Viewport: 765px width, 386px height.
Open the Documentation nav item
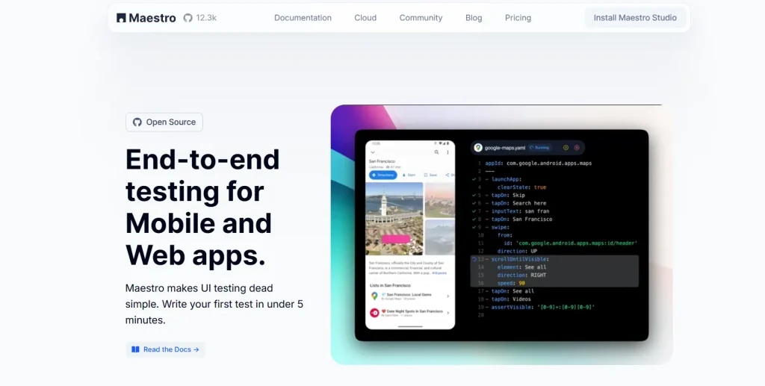(303, 18)
